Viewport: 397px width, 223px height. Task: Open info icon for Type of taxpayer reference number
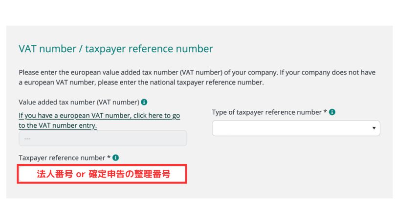pos(332,112)
